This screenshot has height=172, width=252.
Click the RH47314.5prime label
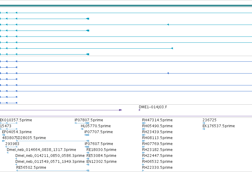(157, 120)
